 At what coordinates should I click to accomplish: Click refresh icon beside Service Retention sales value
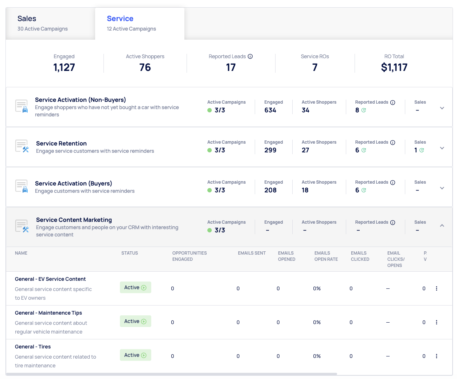(x=422, y=150)
